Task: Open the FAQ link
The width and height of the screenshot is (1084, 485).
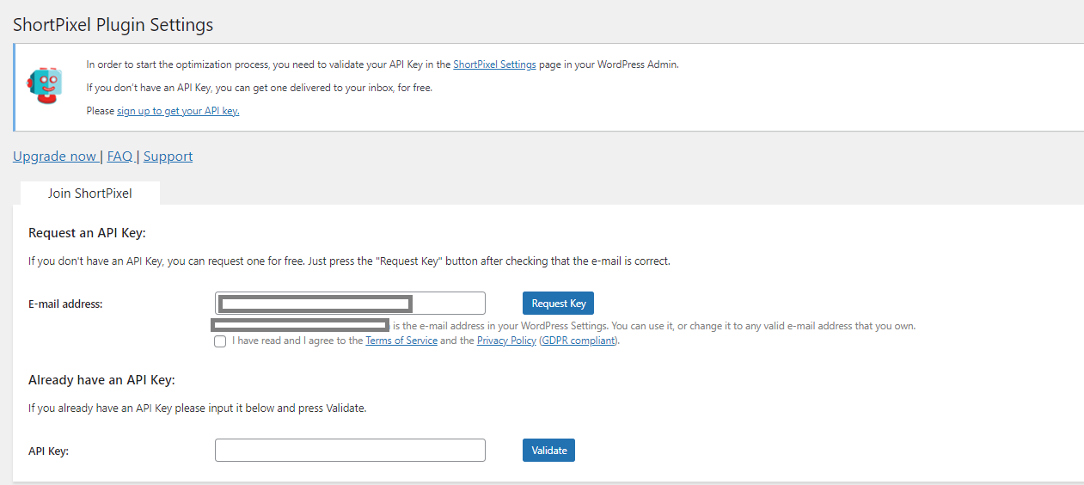Action: (x=119, y=157)
